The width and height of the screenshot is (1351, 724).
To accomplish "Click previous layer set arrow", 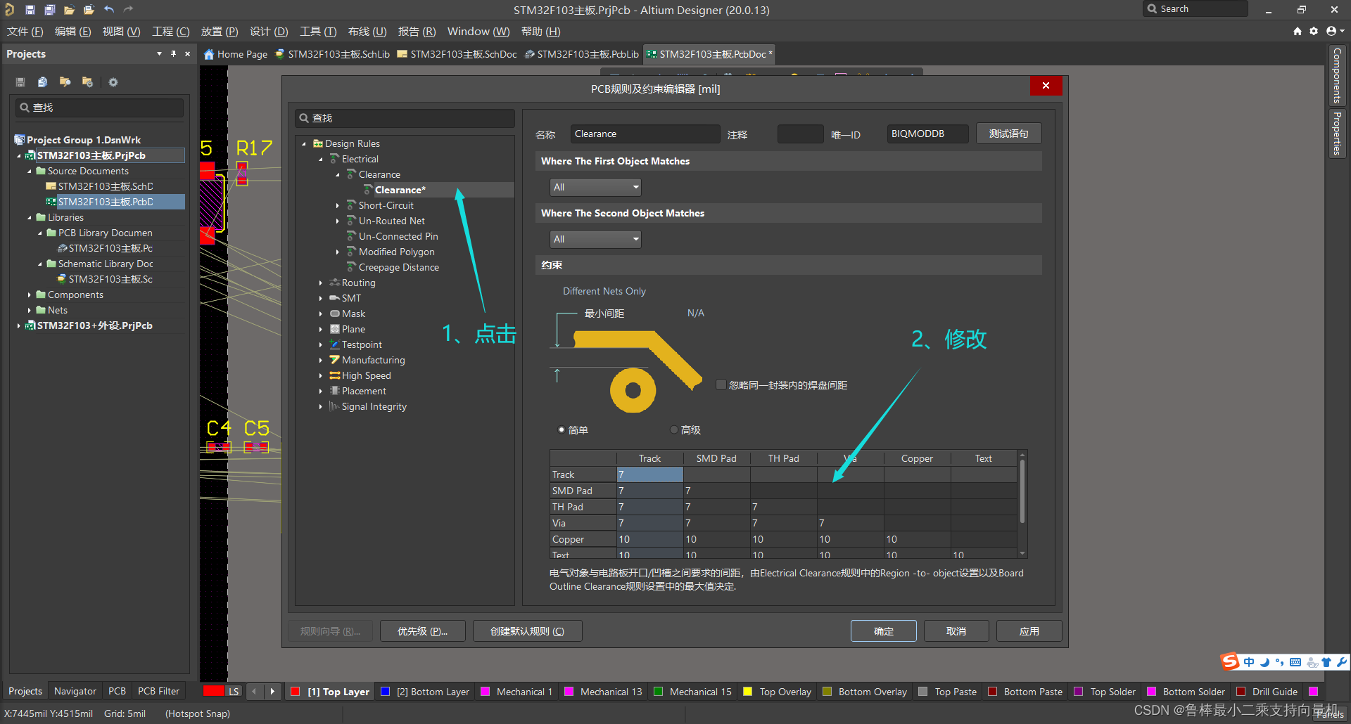I will (x=255, y=692).
